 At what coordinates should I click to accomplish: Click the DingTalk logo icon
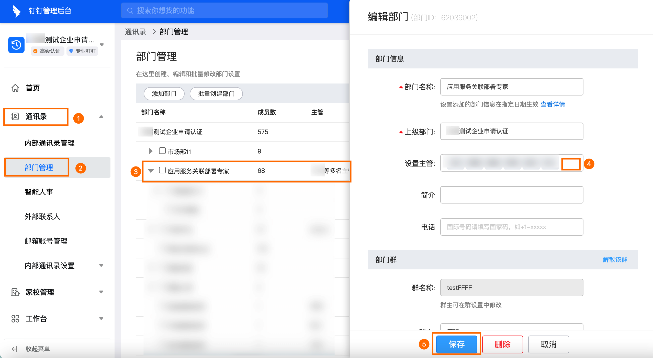pyautogui.click(x=17, y=11)
